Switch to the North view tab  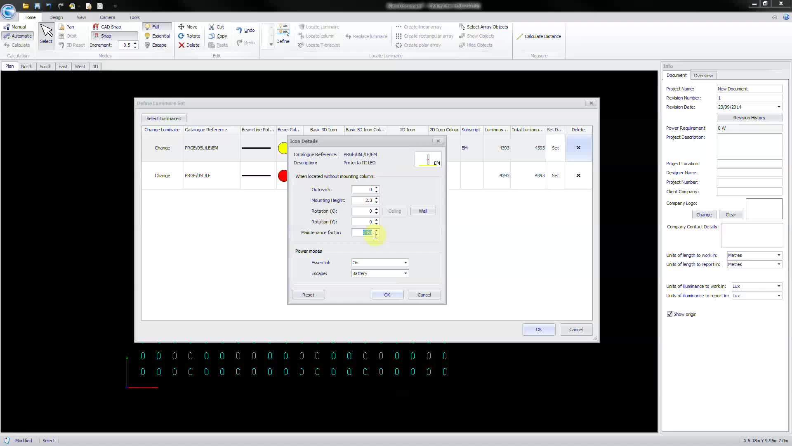[x=26, y=66]
